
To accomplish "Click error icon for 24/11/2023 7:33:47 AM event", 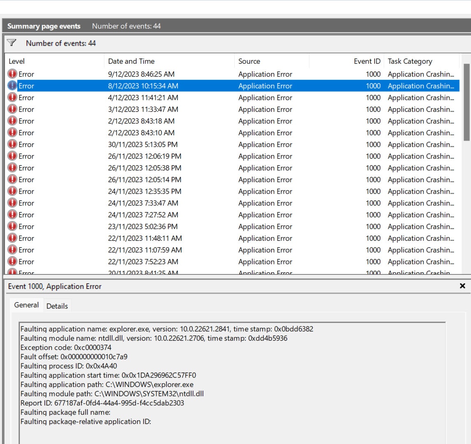I will pos(12,203).
